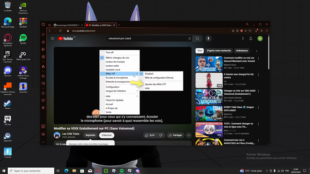Open the Twitch panel in Opera sidebar
This screenshot has width=310, height=174.
43,49
